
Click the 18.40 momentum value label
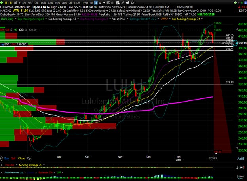click(x=241, y=177)
